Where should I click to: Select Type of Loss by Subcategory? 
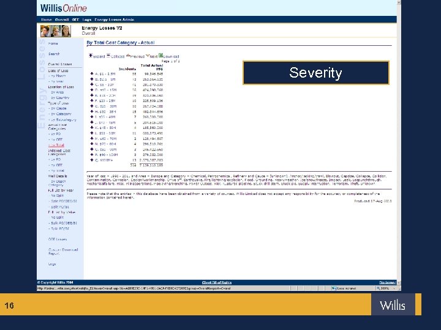(x=64, y=120)
